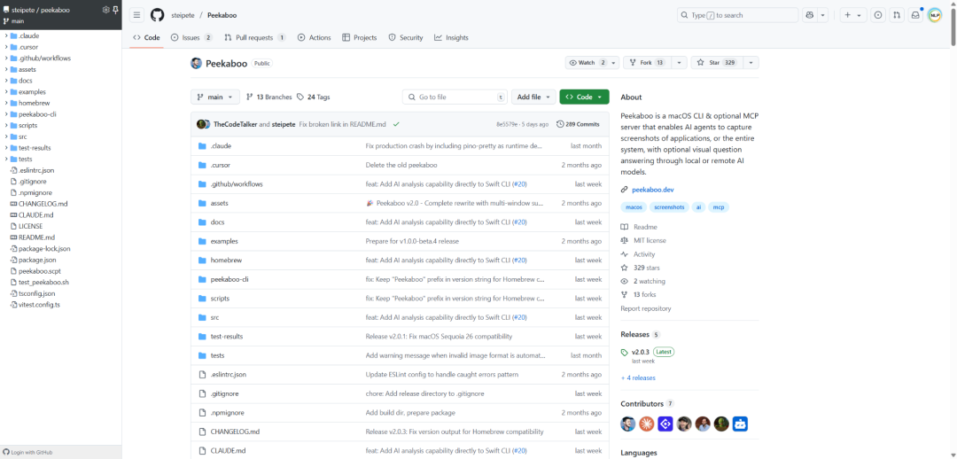The height and width of the screenshot is (459, 957).
Task: Open the Copilot chat icon
Action: click(x=810, y=15)
